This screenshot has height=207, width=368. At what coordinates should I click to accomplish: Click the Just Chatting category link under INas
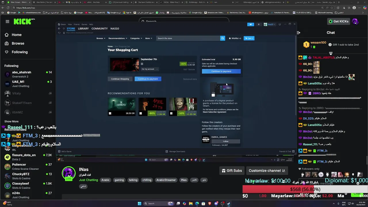tap(89, 180)
